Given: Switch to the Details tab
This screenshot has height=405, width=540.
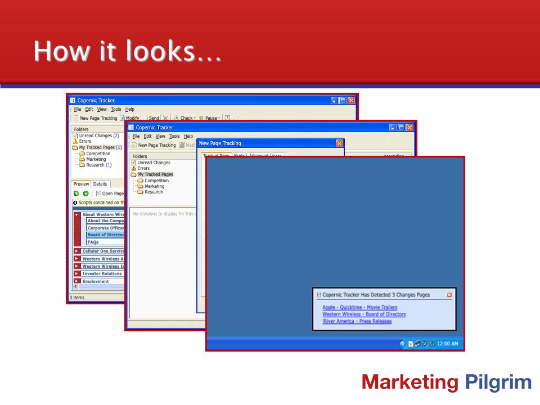Looking at the screenshot, I should [100, 184].
